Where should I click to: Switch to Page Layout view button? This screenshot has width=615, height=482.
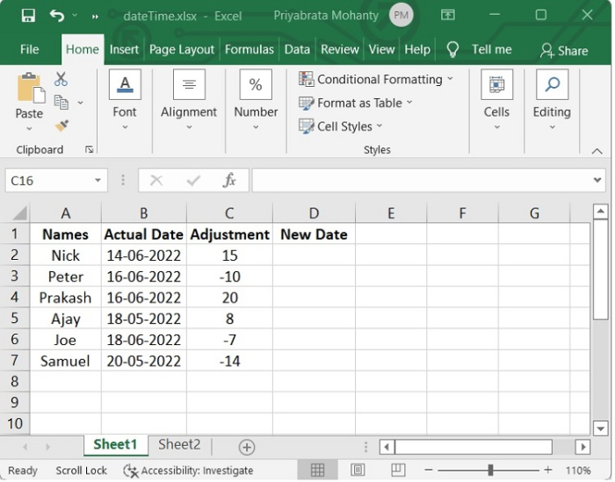coord(358,470)
